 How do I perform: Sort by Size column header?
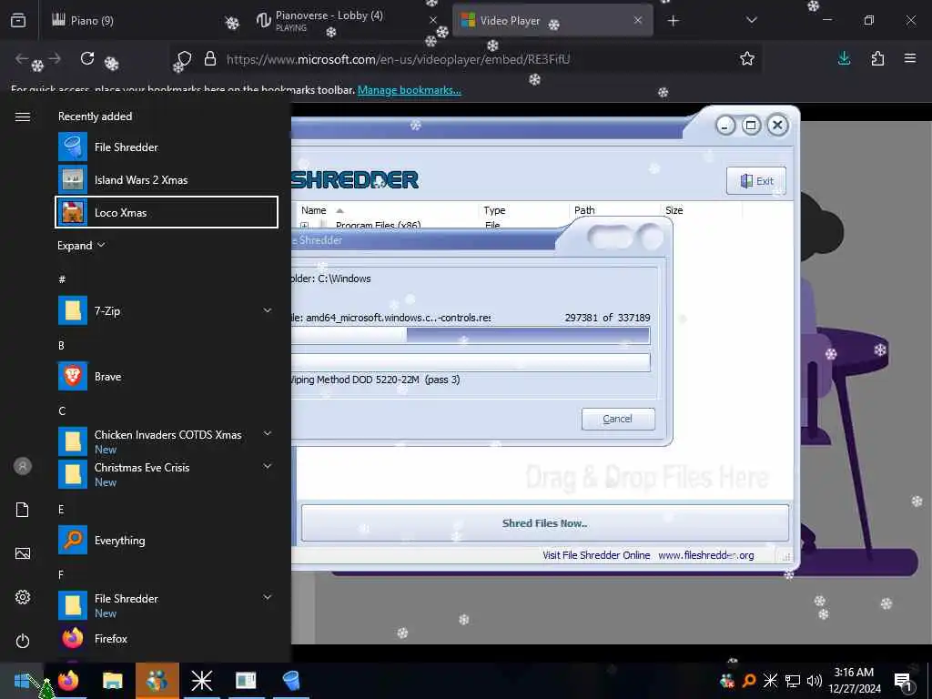702,210
